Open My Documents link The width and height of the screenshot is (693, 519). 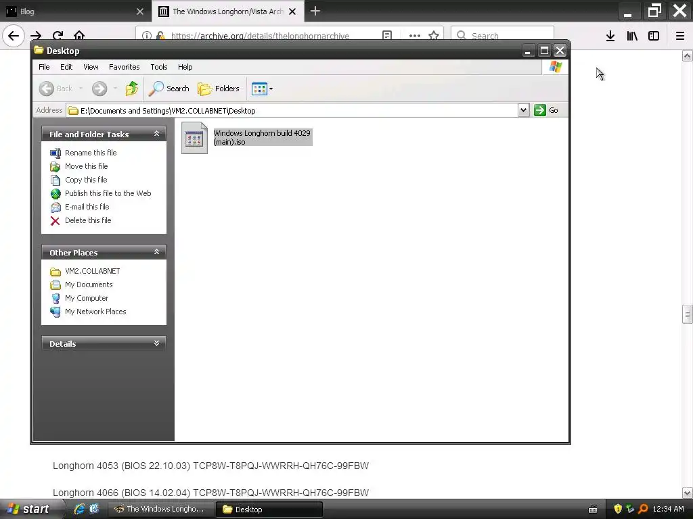click(x=89, y=285)
